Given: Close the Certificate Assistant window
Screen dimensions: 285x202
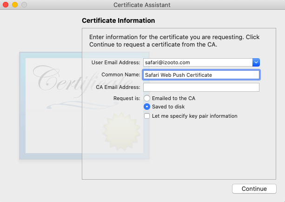Looking at the screenshot, I should pyautogui.click(x=6, y=5).
